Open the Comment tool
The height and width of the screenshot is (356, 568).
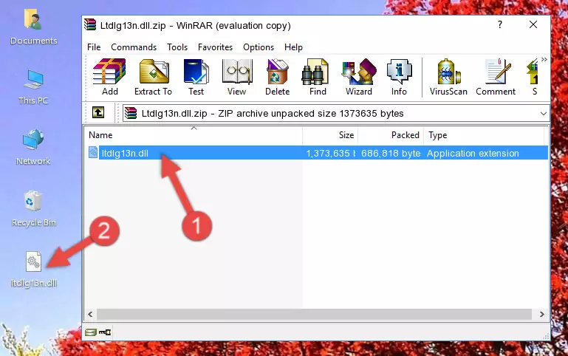tap(496, 77)
